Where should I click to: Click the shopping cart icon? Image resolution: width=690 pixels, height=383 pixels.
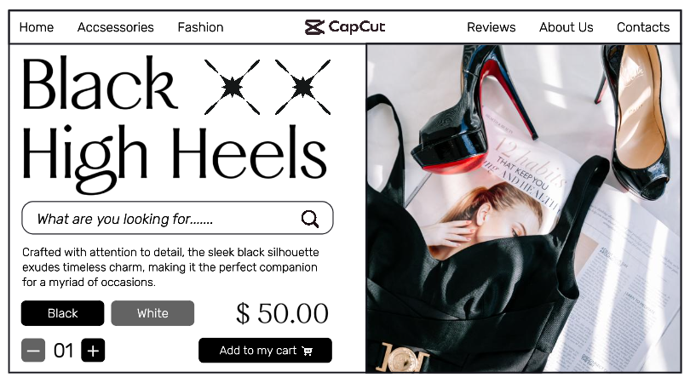pyautogui.click(x=308, y=351)
